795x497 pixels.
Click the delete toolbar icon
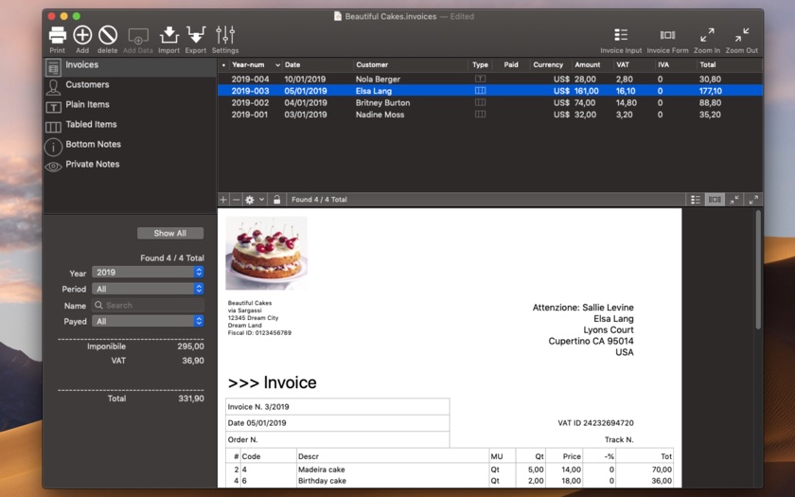pos(108,36)
